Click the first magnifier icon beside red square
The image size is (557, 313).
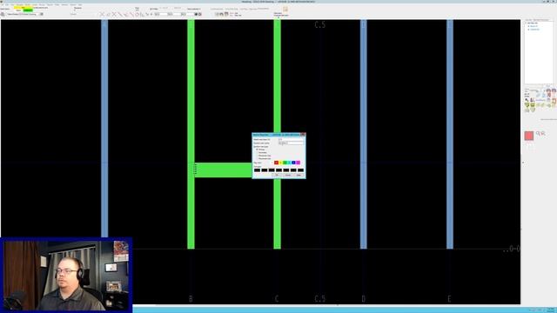[538, 133]
